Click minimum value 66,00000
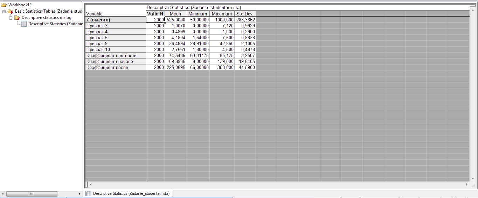Viewport: 478px width, 198px height. click(198, 68)
